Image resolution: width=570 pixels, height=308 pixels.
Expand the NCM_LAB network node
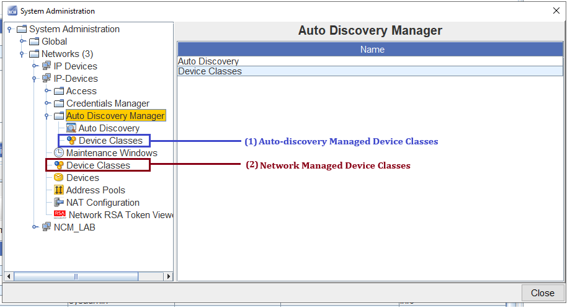(35, 227)
